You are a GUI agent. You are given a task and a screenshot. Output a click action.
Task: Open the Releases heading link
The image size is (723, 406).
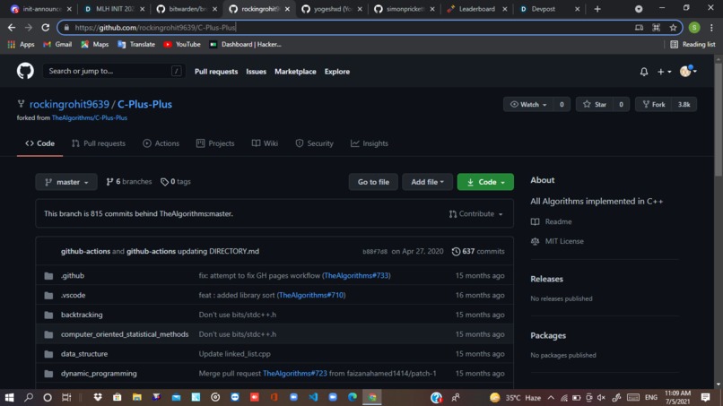pyautogui.click(x=546, y=279)
